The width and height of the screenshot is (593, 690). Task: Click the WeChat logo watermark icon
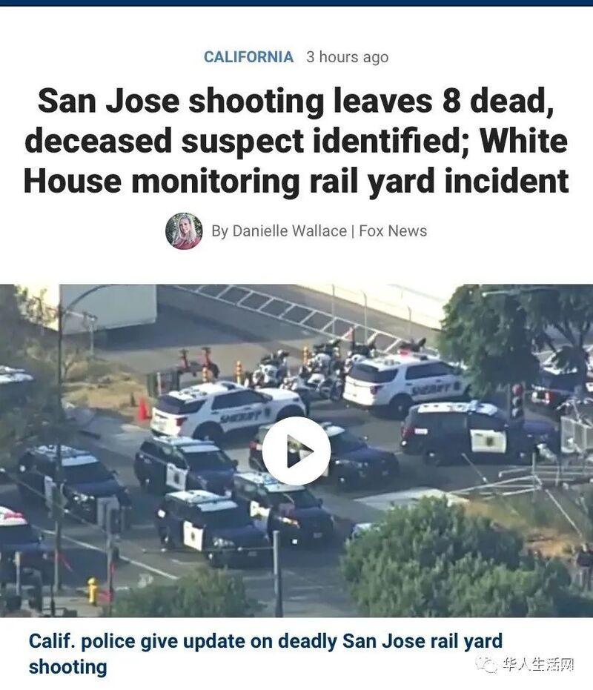(488, 665)
